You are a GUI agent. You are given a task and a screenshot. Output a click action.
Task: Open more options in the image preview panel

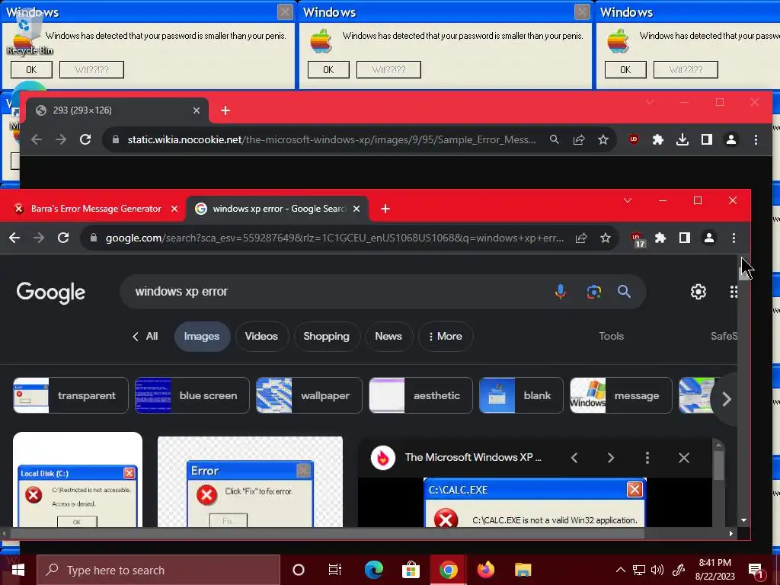coord(647,458)
